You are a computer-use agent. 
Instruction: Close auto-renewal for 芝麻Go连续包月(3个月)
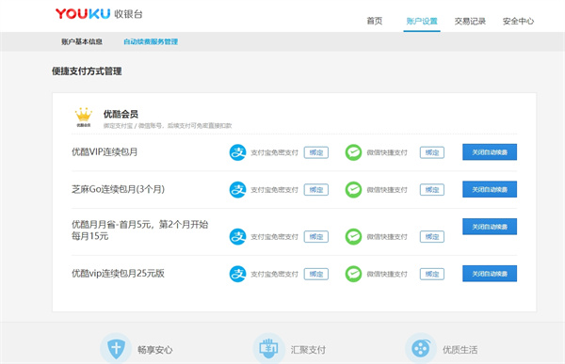coord(490,189)
